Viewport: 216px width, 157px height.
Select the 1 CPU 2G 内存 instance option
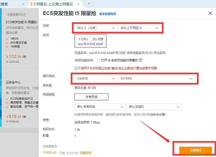[90, 41]
